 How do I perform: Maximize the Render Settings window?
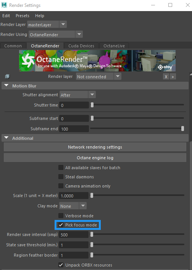tap(170, 5)
